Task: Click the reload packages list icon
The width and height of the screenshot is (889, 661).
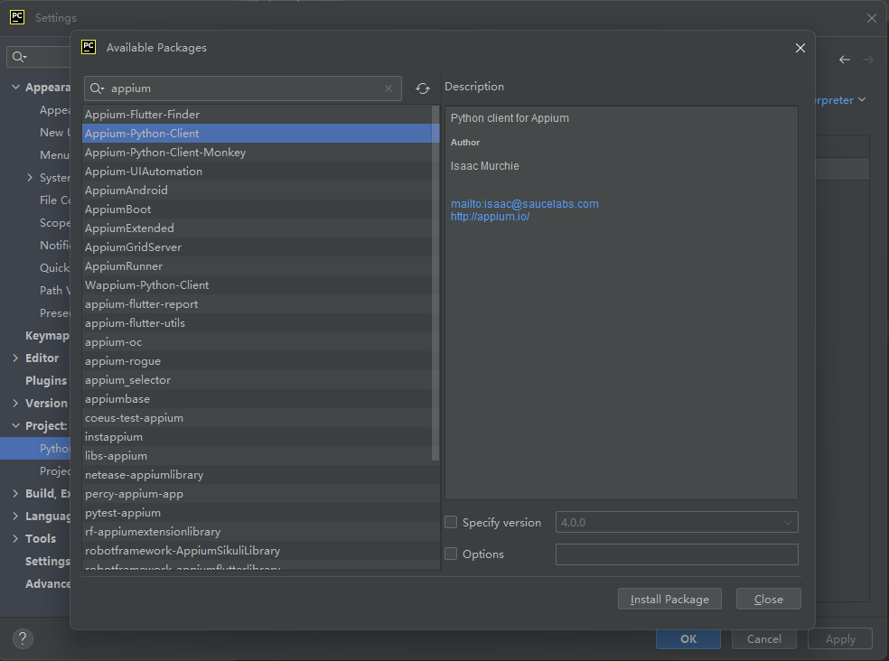Action: pyautogui.click(x=423, y=88)
